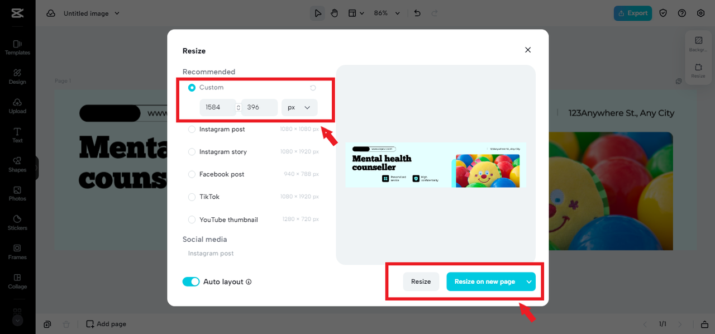This screenshot has height=334, width=715.
Task: Click the 123Anywhere St., Any City text
Action: point(621,113)
